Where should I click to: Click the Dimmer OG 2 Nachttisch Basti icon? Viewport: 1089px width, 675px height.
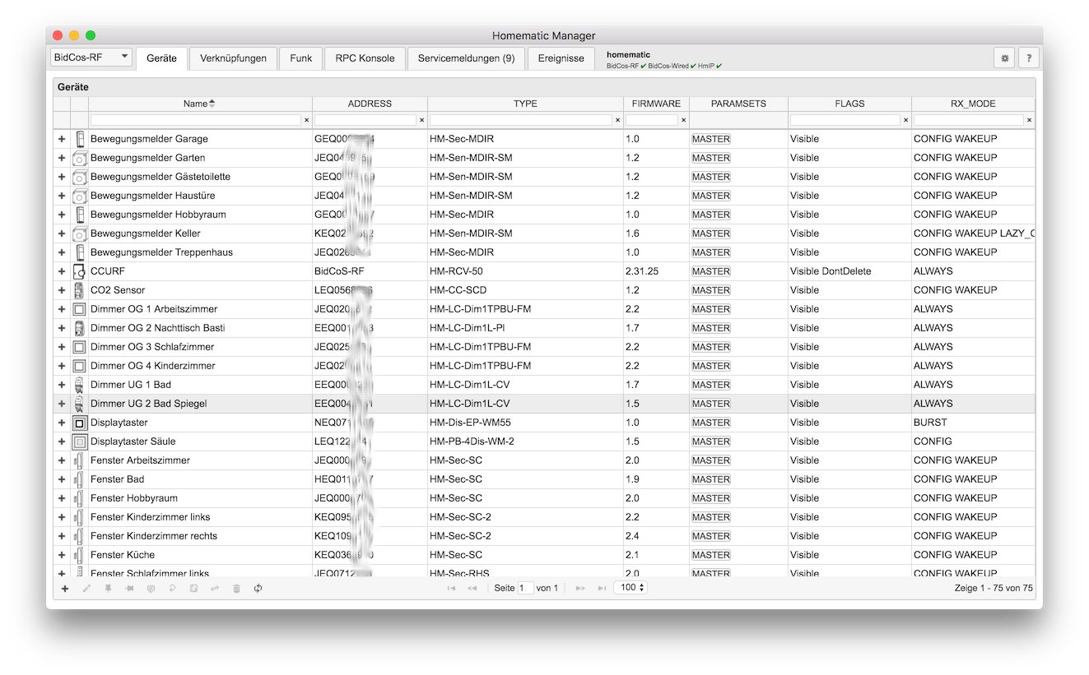[x=79, y=328]
